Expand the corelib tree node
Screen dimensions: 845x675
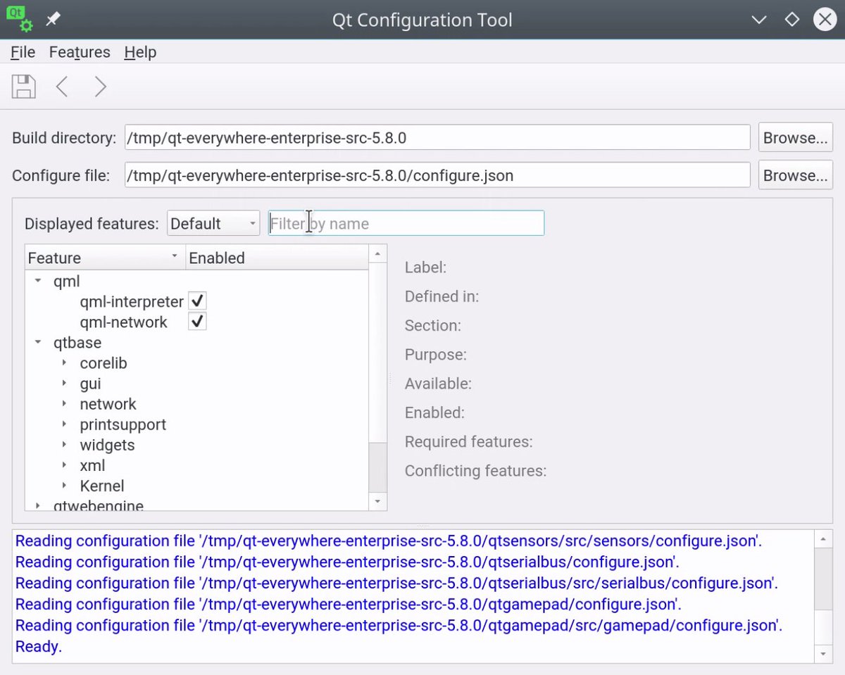click(x=64, y=363)
